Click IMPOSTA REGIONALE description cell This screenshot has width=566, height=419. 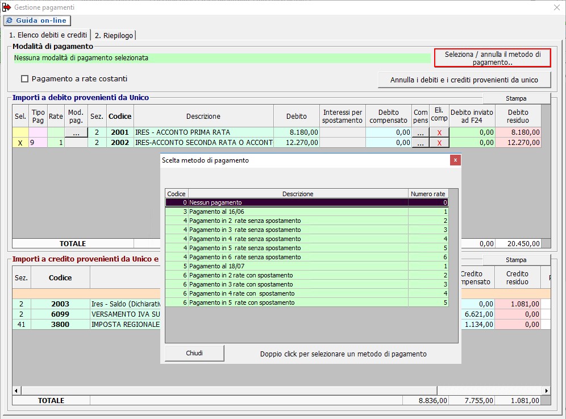(x=125, y=325)
